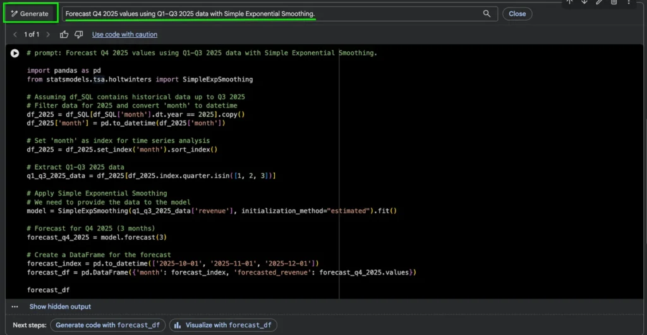Viewport: 647px width, 335px height.
Task: Expand output via Show hidden output
Action: click(x=60, y=307)
